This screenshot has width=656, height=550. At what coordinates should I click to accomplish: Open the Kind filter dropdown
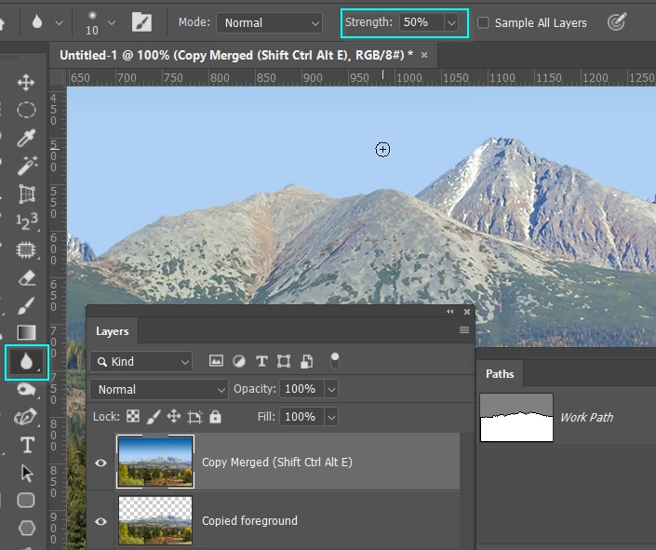point(141,362)
